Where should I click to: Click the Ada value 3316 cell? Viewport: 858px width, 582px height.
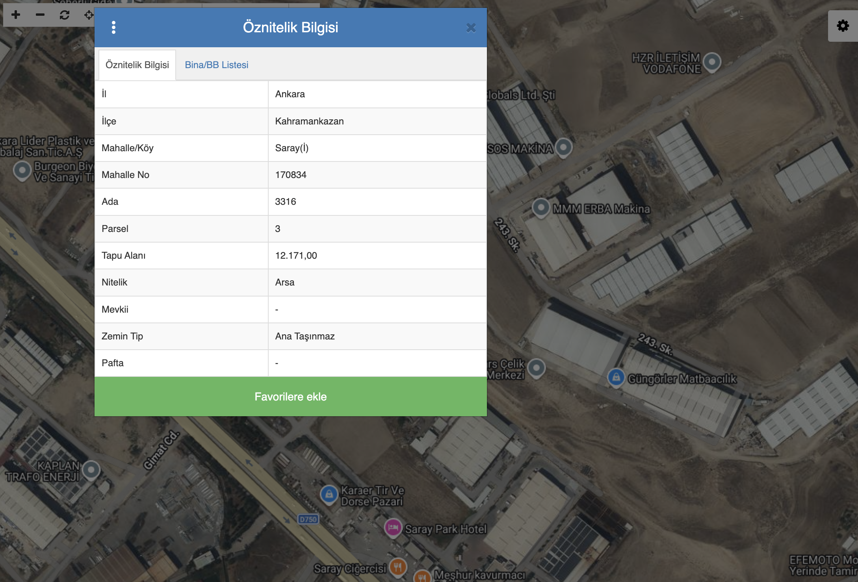286,202
